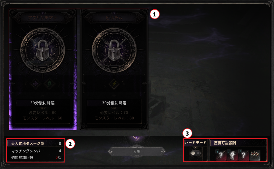The height and width of the screenshot is (169, 274).
Task: Click the green attribute icon on アブサンチアナ
Action: tap(50, 84)
